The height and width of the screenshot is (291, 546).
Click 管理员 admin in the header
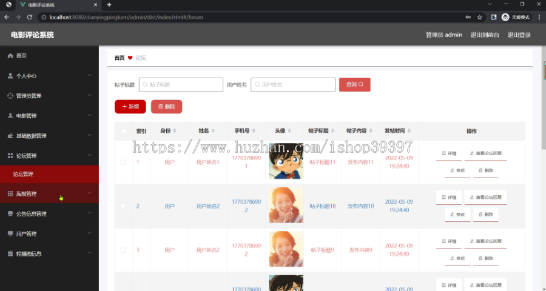(x=444, y=35)
